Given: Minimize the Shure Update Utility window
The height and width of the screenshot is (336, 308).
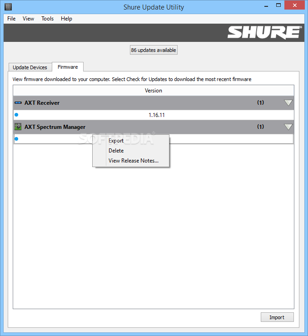Looking at the screenshot, I should pos(266,6).
